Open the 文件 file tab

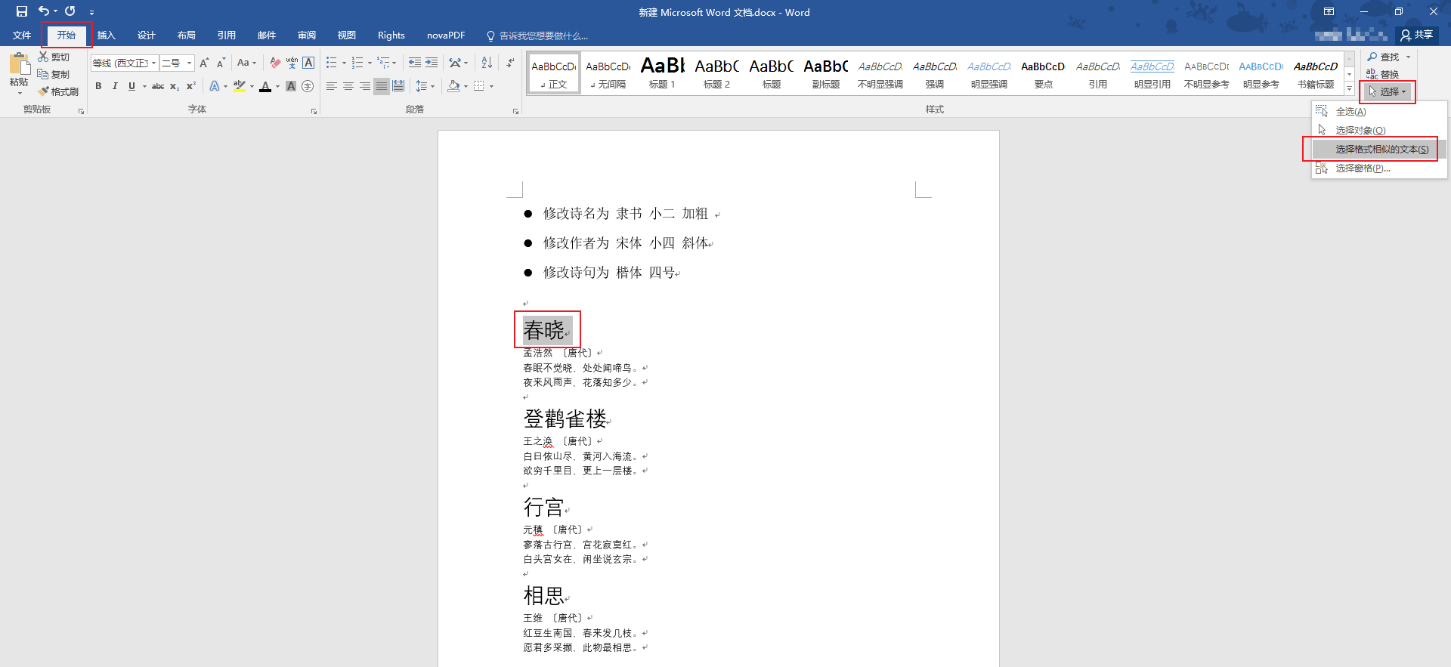coord(22,36)
